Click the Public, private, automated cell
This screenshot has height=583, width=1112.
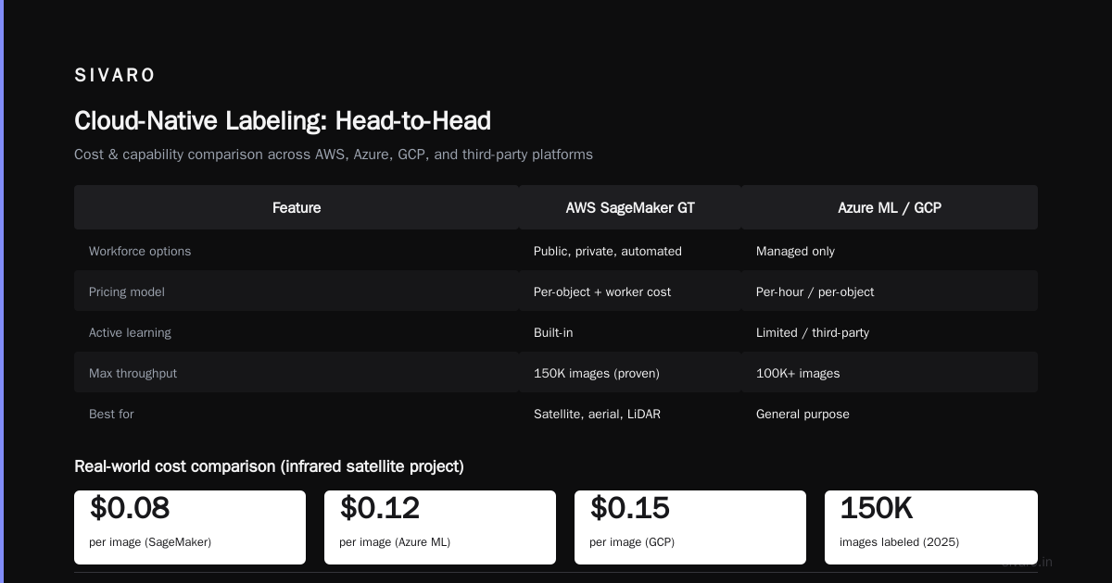pos(608,251)
